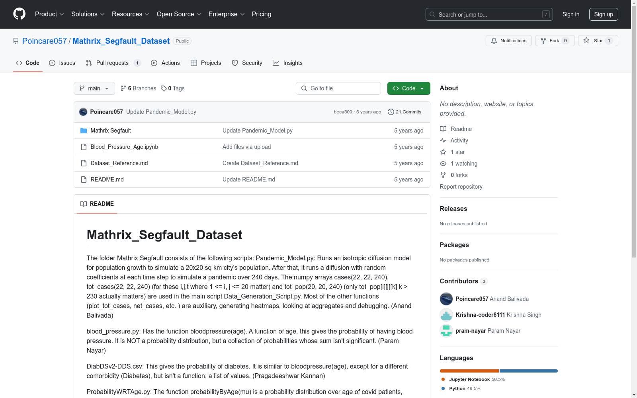The width and height of the screenshot is (637, 398).
Task: Open the Mathrix_Segfault_Dataset repository link
Action: coord(121,41)
